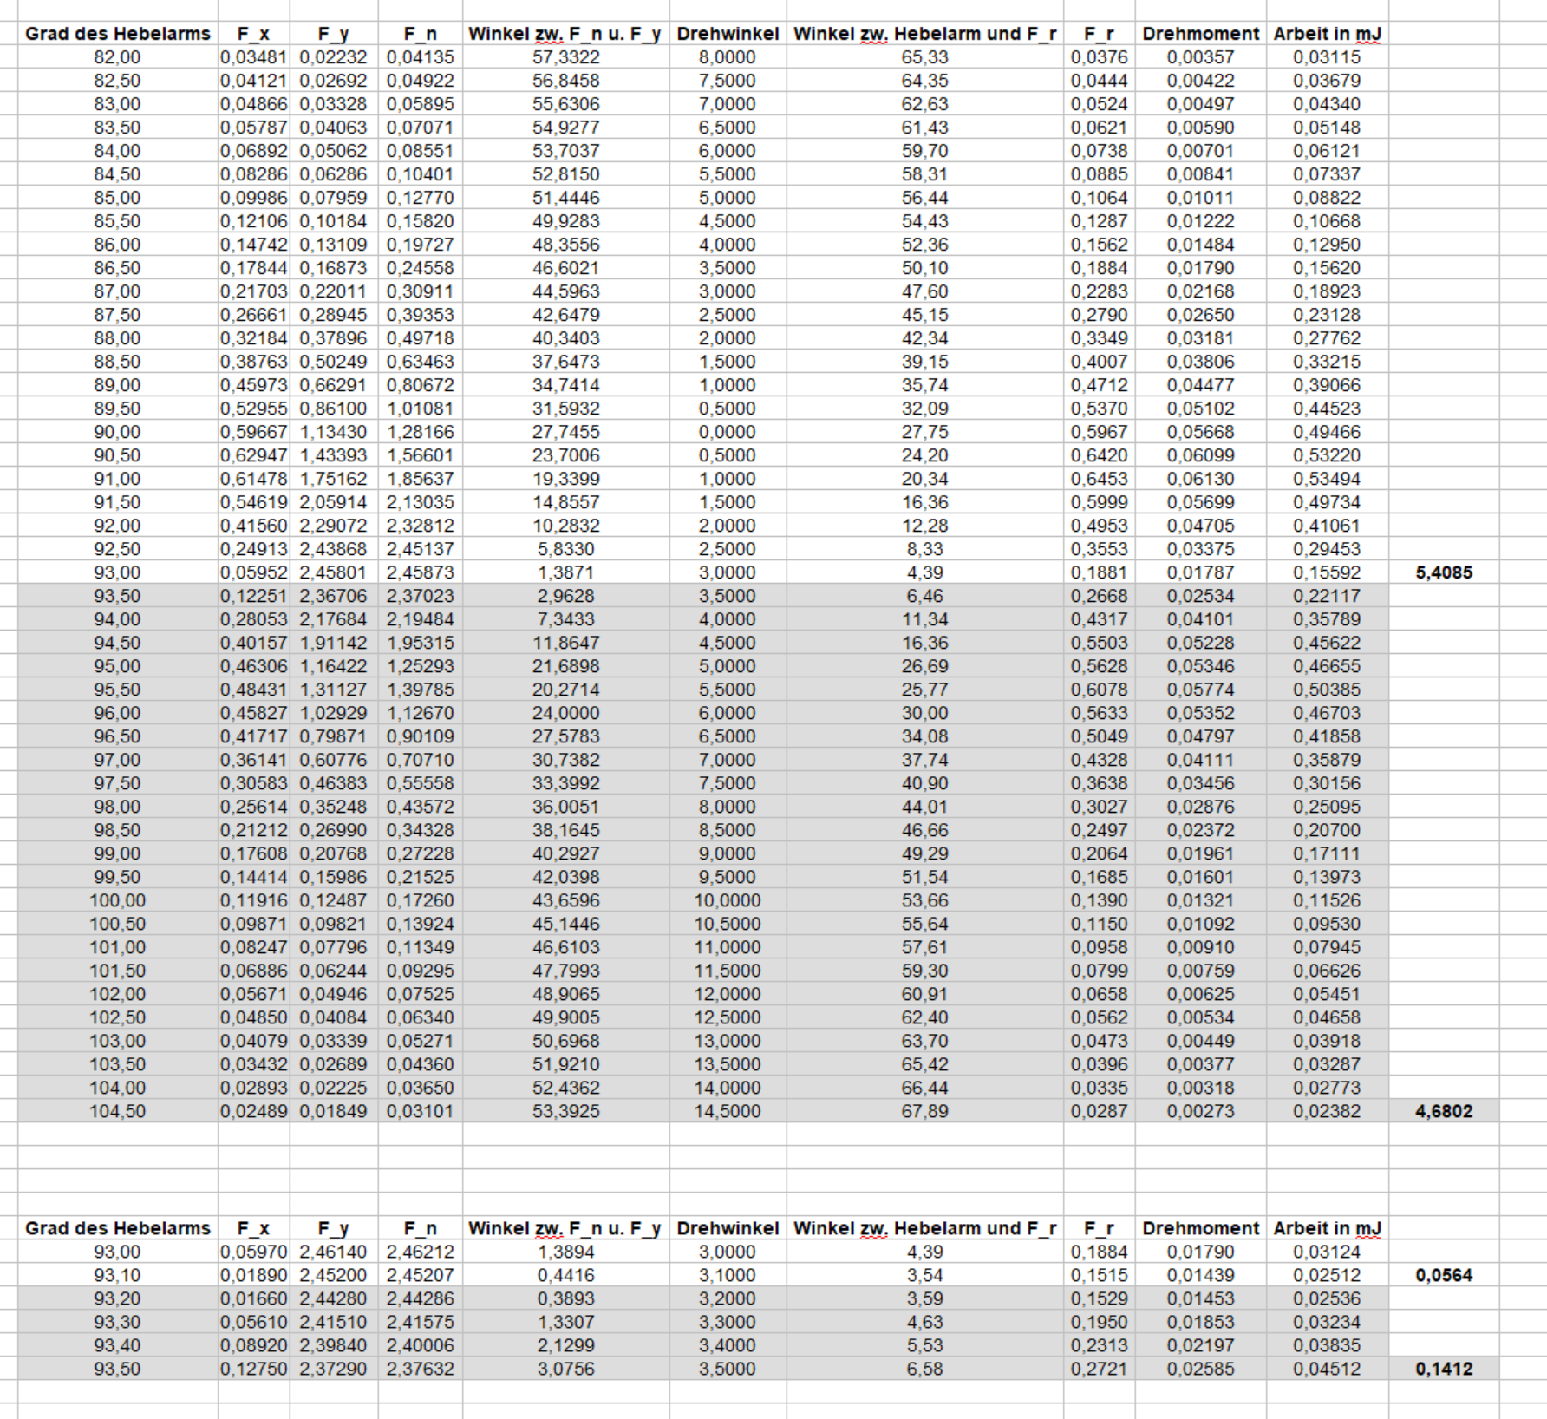Click F_x value 0,03481
Viewport: 1547px width, 1419px height.
coord(253,57)
